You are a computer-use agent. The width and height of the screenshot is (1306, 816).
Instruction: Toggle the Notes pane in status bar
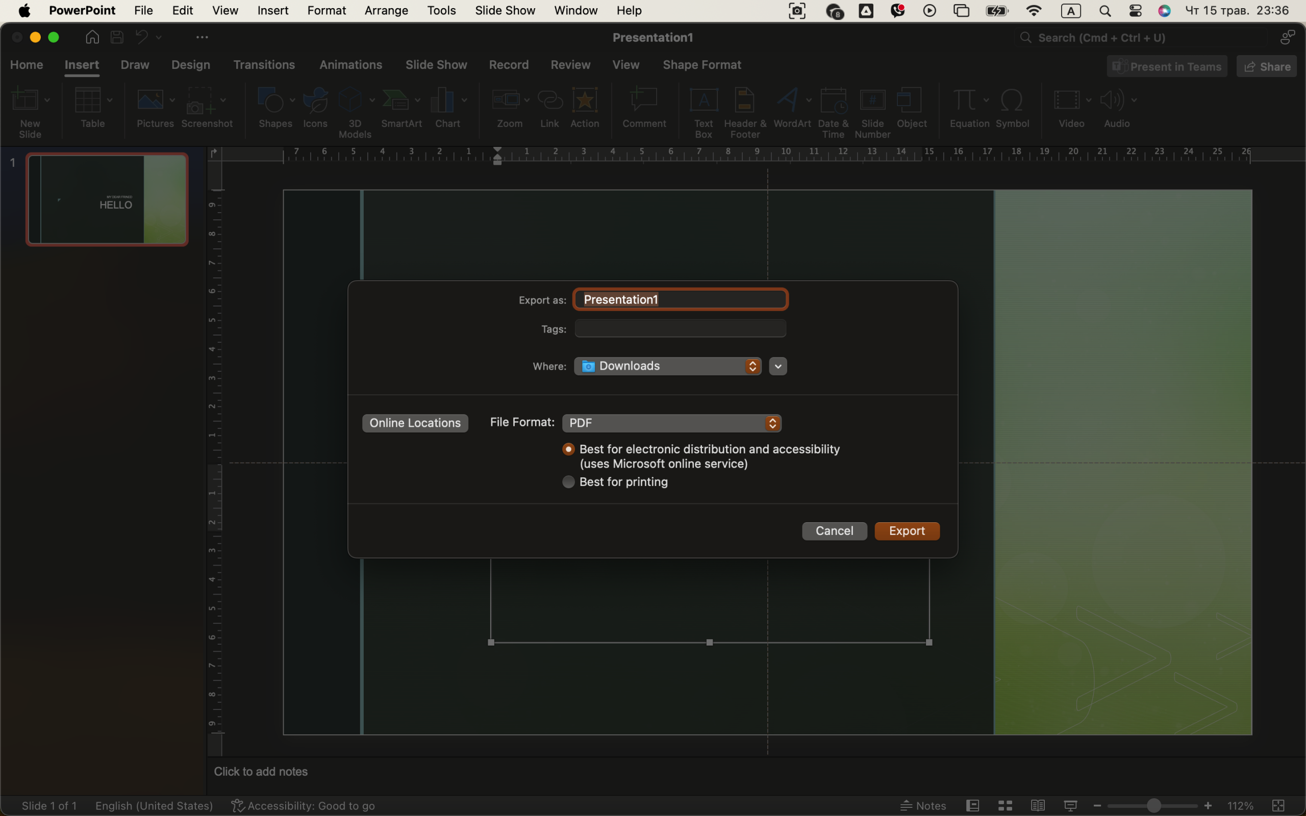click(x=923, y=805)
